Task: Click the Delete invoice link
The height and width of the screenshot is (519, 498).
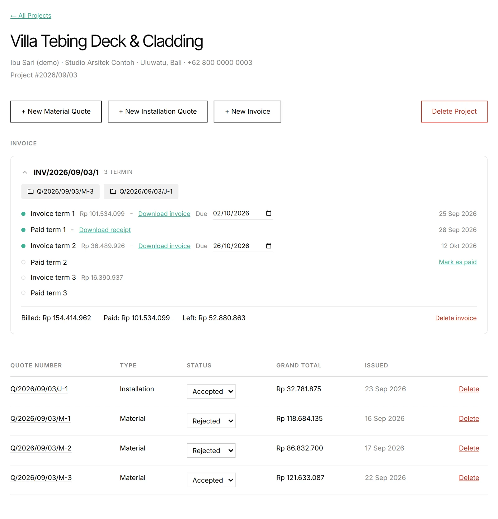Action: [x=456, y=318]
